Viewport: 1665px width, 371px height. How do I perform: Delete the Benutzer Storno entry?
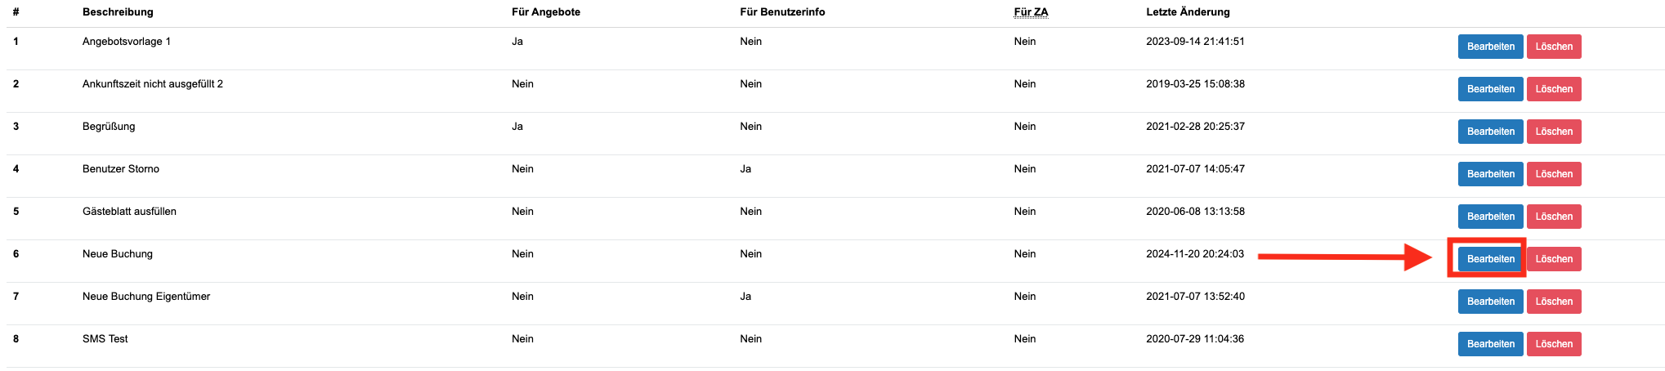[x=1553, y=174]
